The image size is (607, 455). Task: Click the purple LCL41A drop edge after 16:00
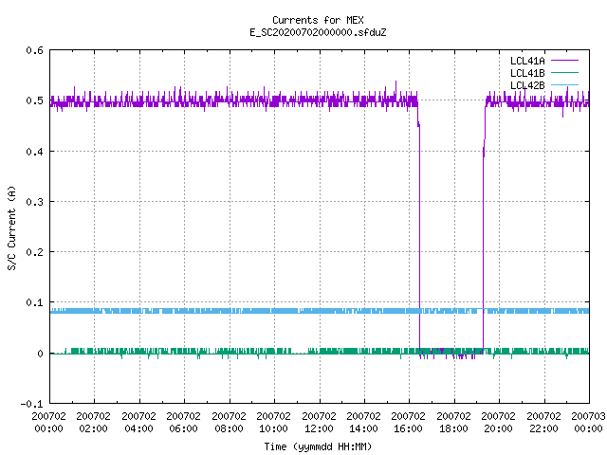point(419,232)
